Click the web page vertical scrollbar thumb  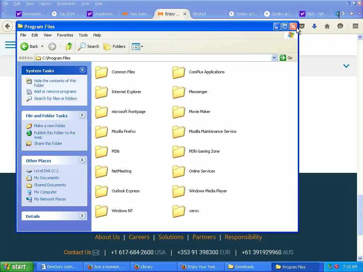pyautogui.click(x=360, y=215)
